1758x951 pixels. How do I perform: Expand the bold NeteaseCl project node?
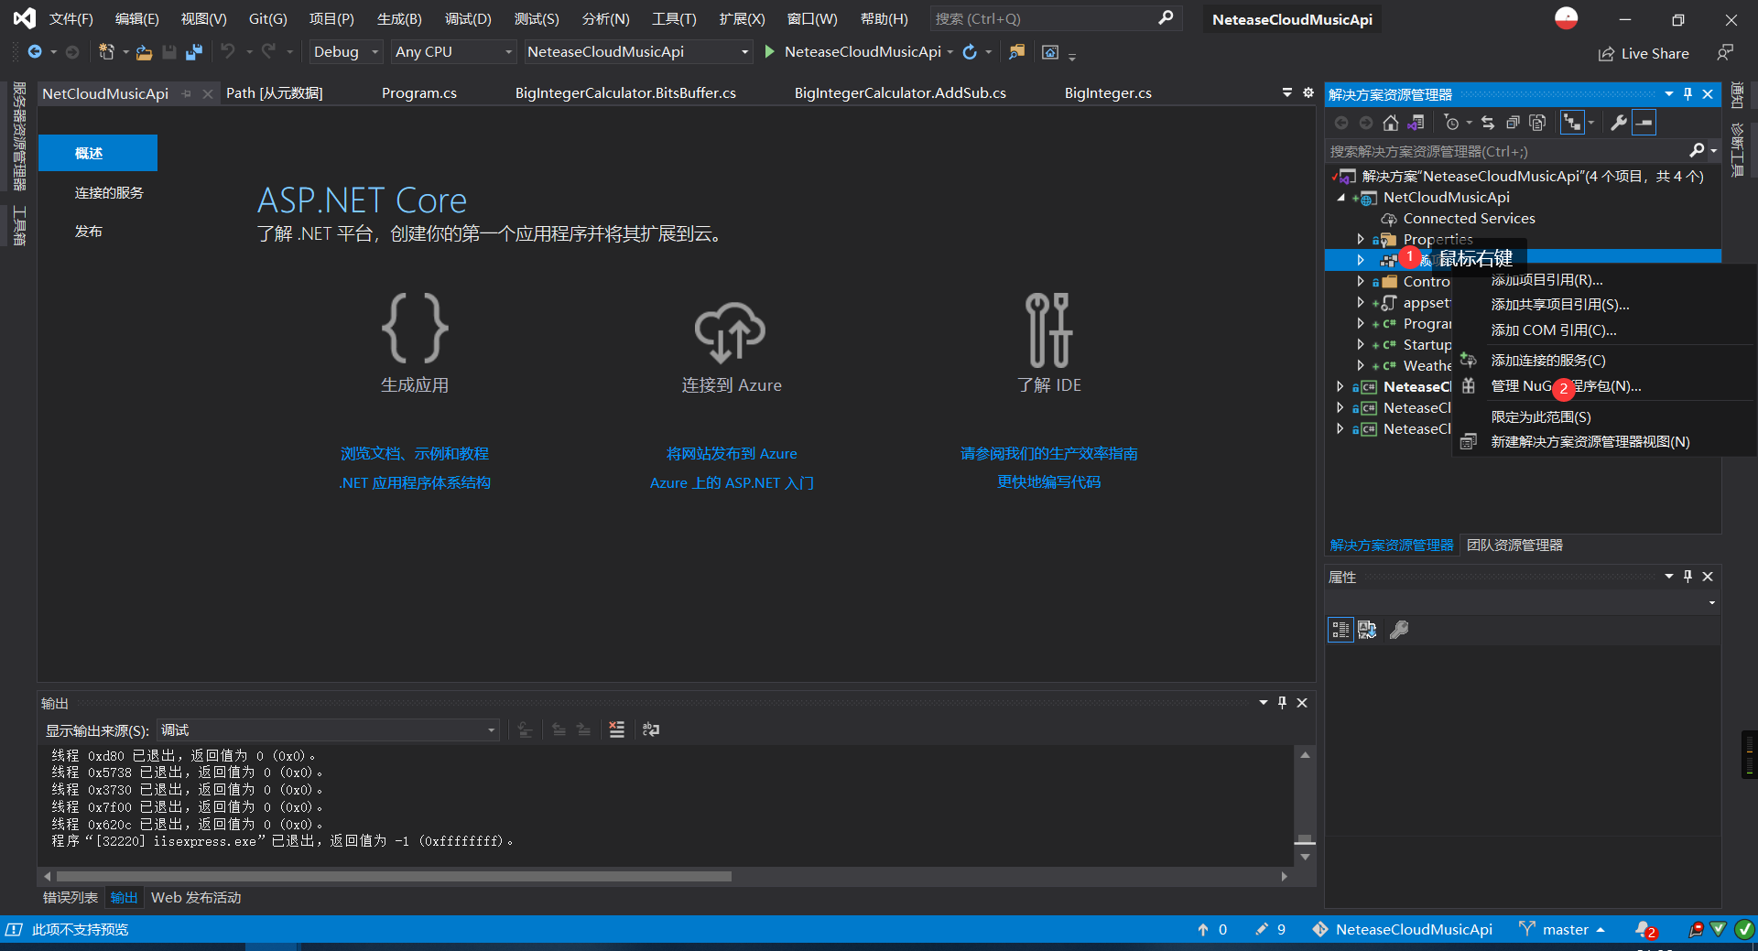(x=1340, y=386)
